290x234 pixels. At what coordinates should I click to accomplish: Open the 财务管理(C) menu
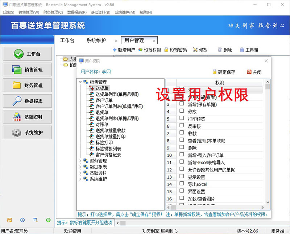[x=53, y=12]
